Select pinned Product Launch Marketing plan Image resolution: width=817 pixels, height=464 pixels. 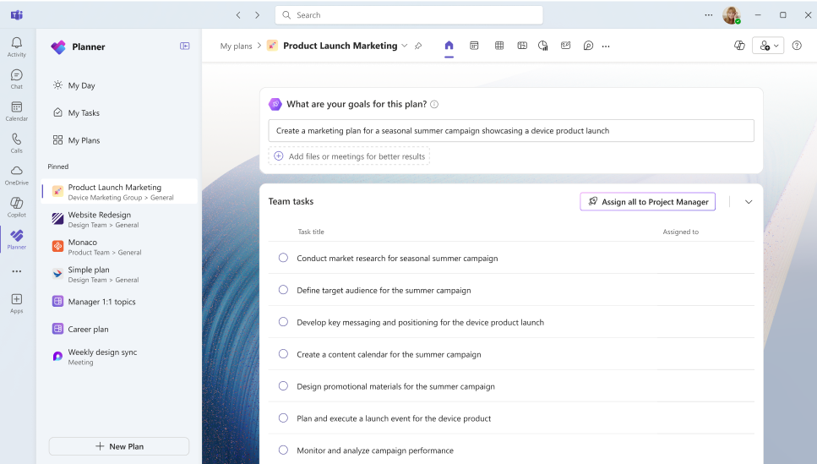[x=120, y=191]
